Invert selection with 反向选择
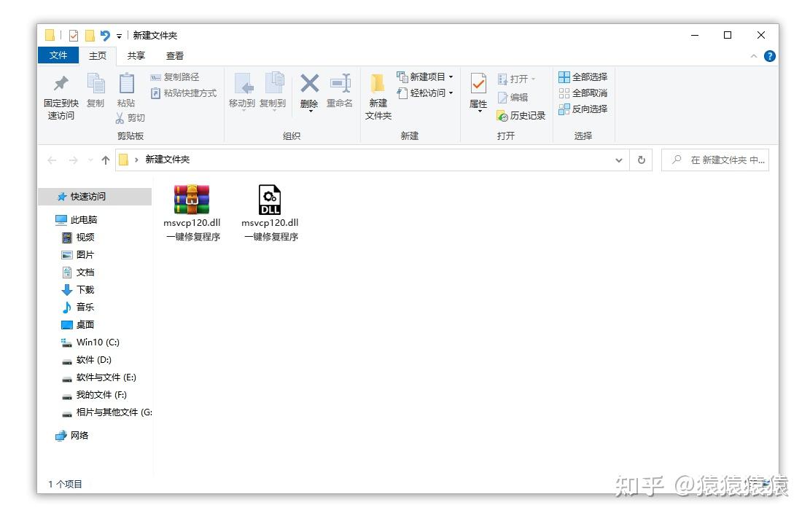The image size is (810, 521). coord(582,109)
